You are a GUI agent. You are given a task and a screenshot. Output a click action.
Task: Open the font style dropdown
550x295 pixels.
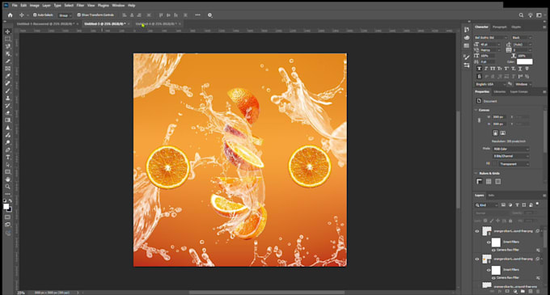(522, 37)
